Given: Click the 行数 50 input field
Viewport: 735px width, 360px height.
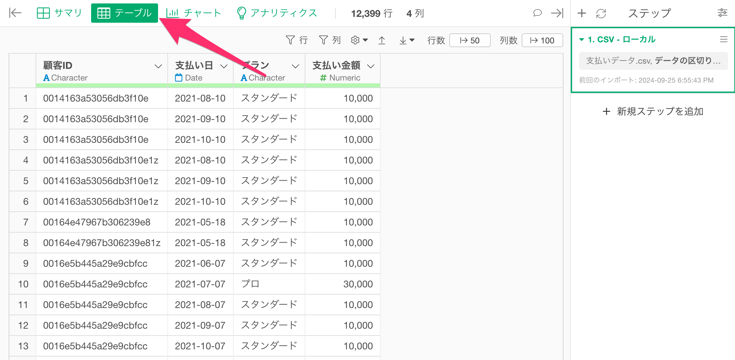Looking at the screenshot, I should tap(470, 40).
